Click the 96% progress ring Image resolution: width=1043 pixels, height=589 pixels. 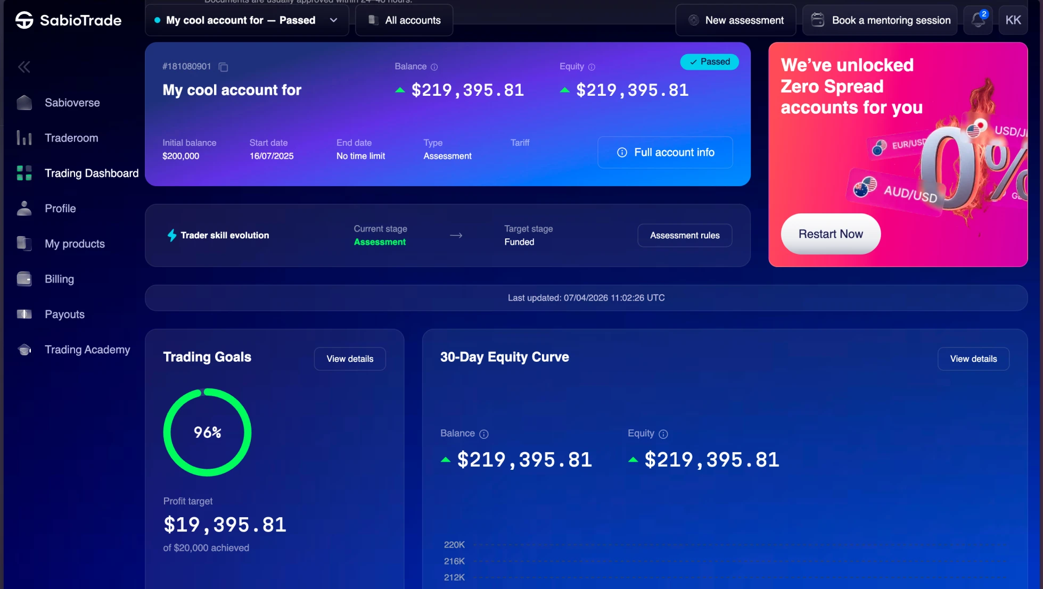[x=207, y=433]
